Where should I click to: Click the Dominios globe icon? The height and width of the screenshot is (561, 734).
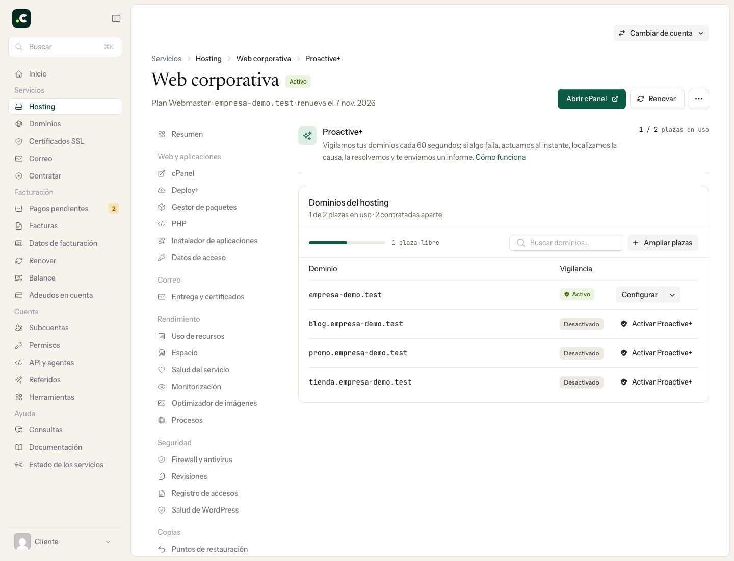click(x=19, y=124)
